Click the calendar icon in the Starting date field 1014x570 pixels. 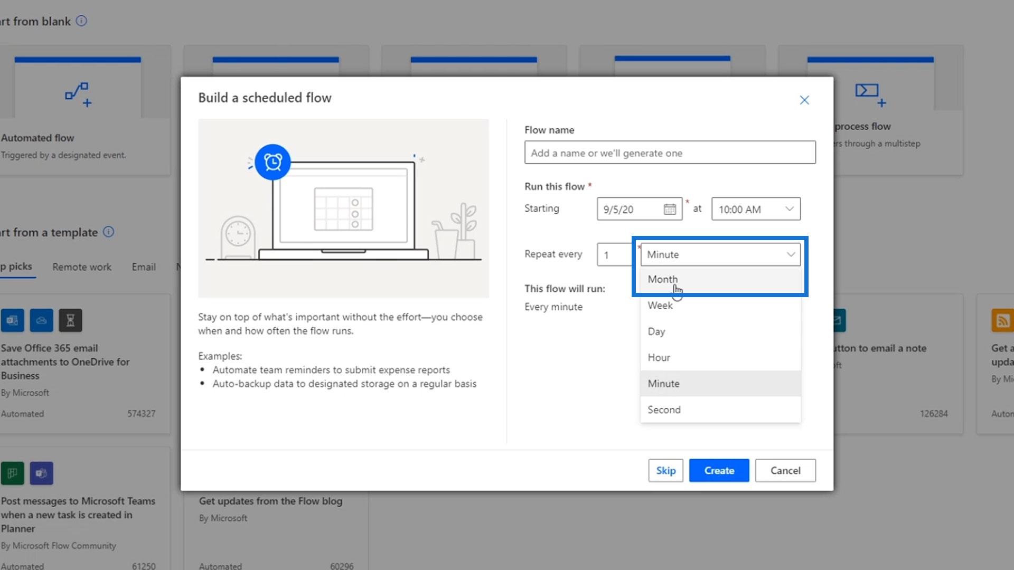coord(670,210)
